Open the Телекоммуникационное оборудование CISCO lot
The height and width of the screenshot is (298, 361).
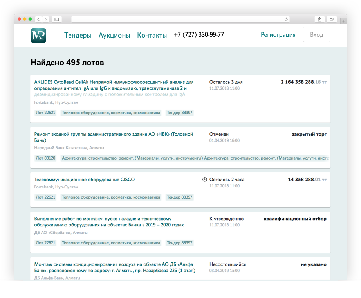pyautogui.click(x=85, y=180)
